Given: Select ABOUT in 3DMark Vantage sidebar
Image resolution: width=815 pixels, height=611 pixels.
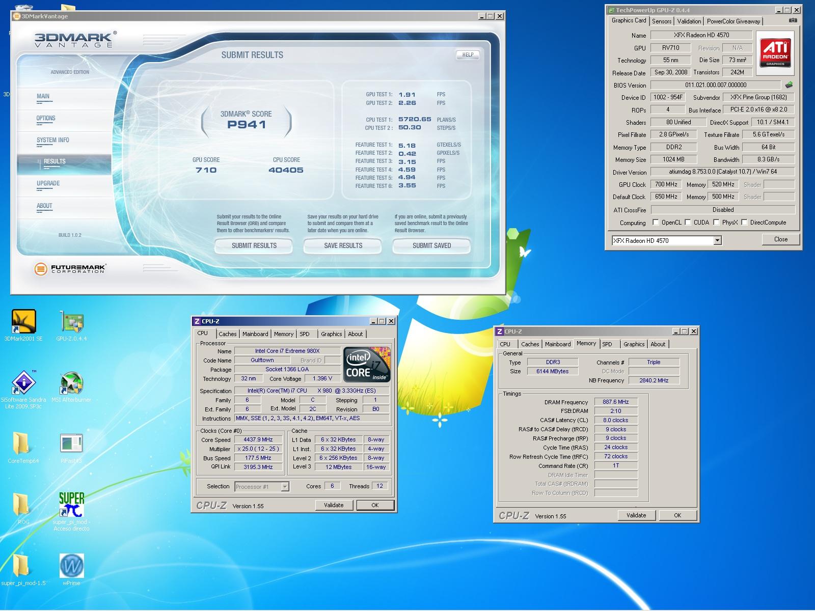Looking at the screenshot, I should click(44, 206).
